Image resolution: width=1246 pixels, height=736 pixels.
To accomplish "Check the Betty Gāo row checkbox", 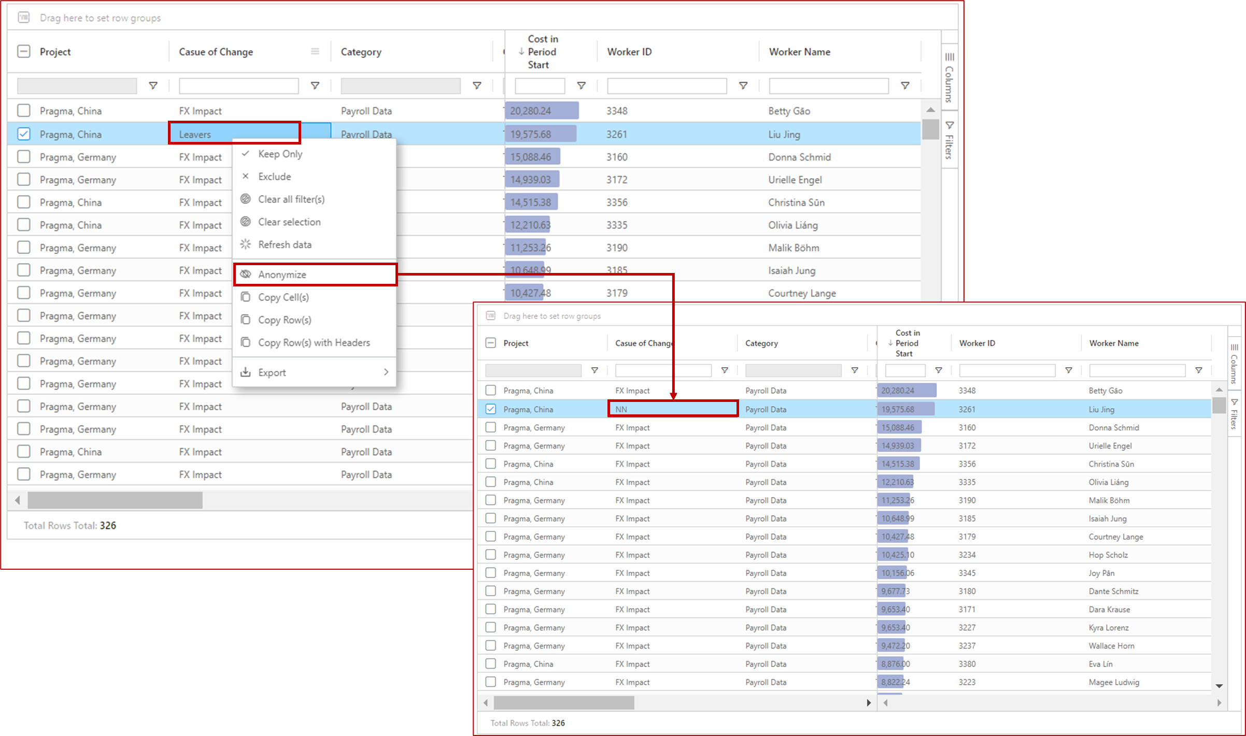I will coord(24,110).
